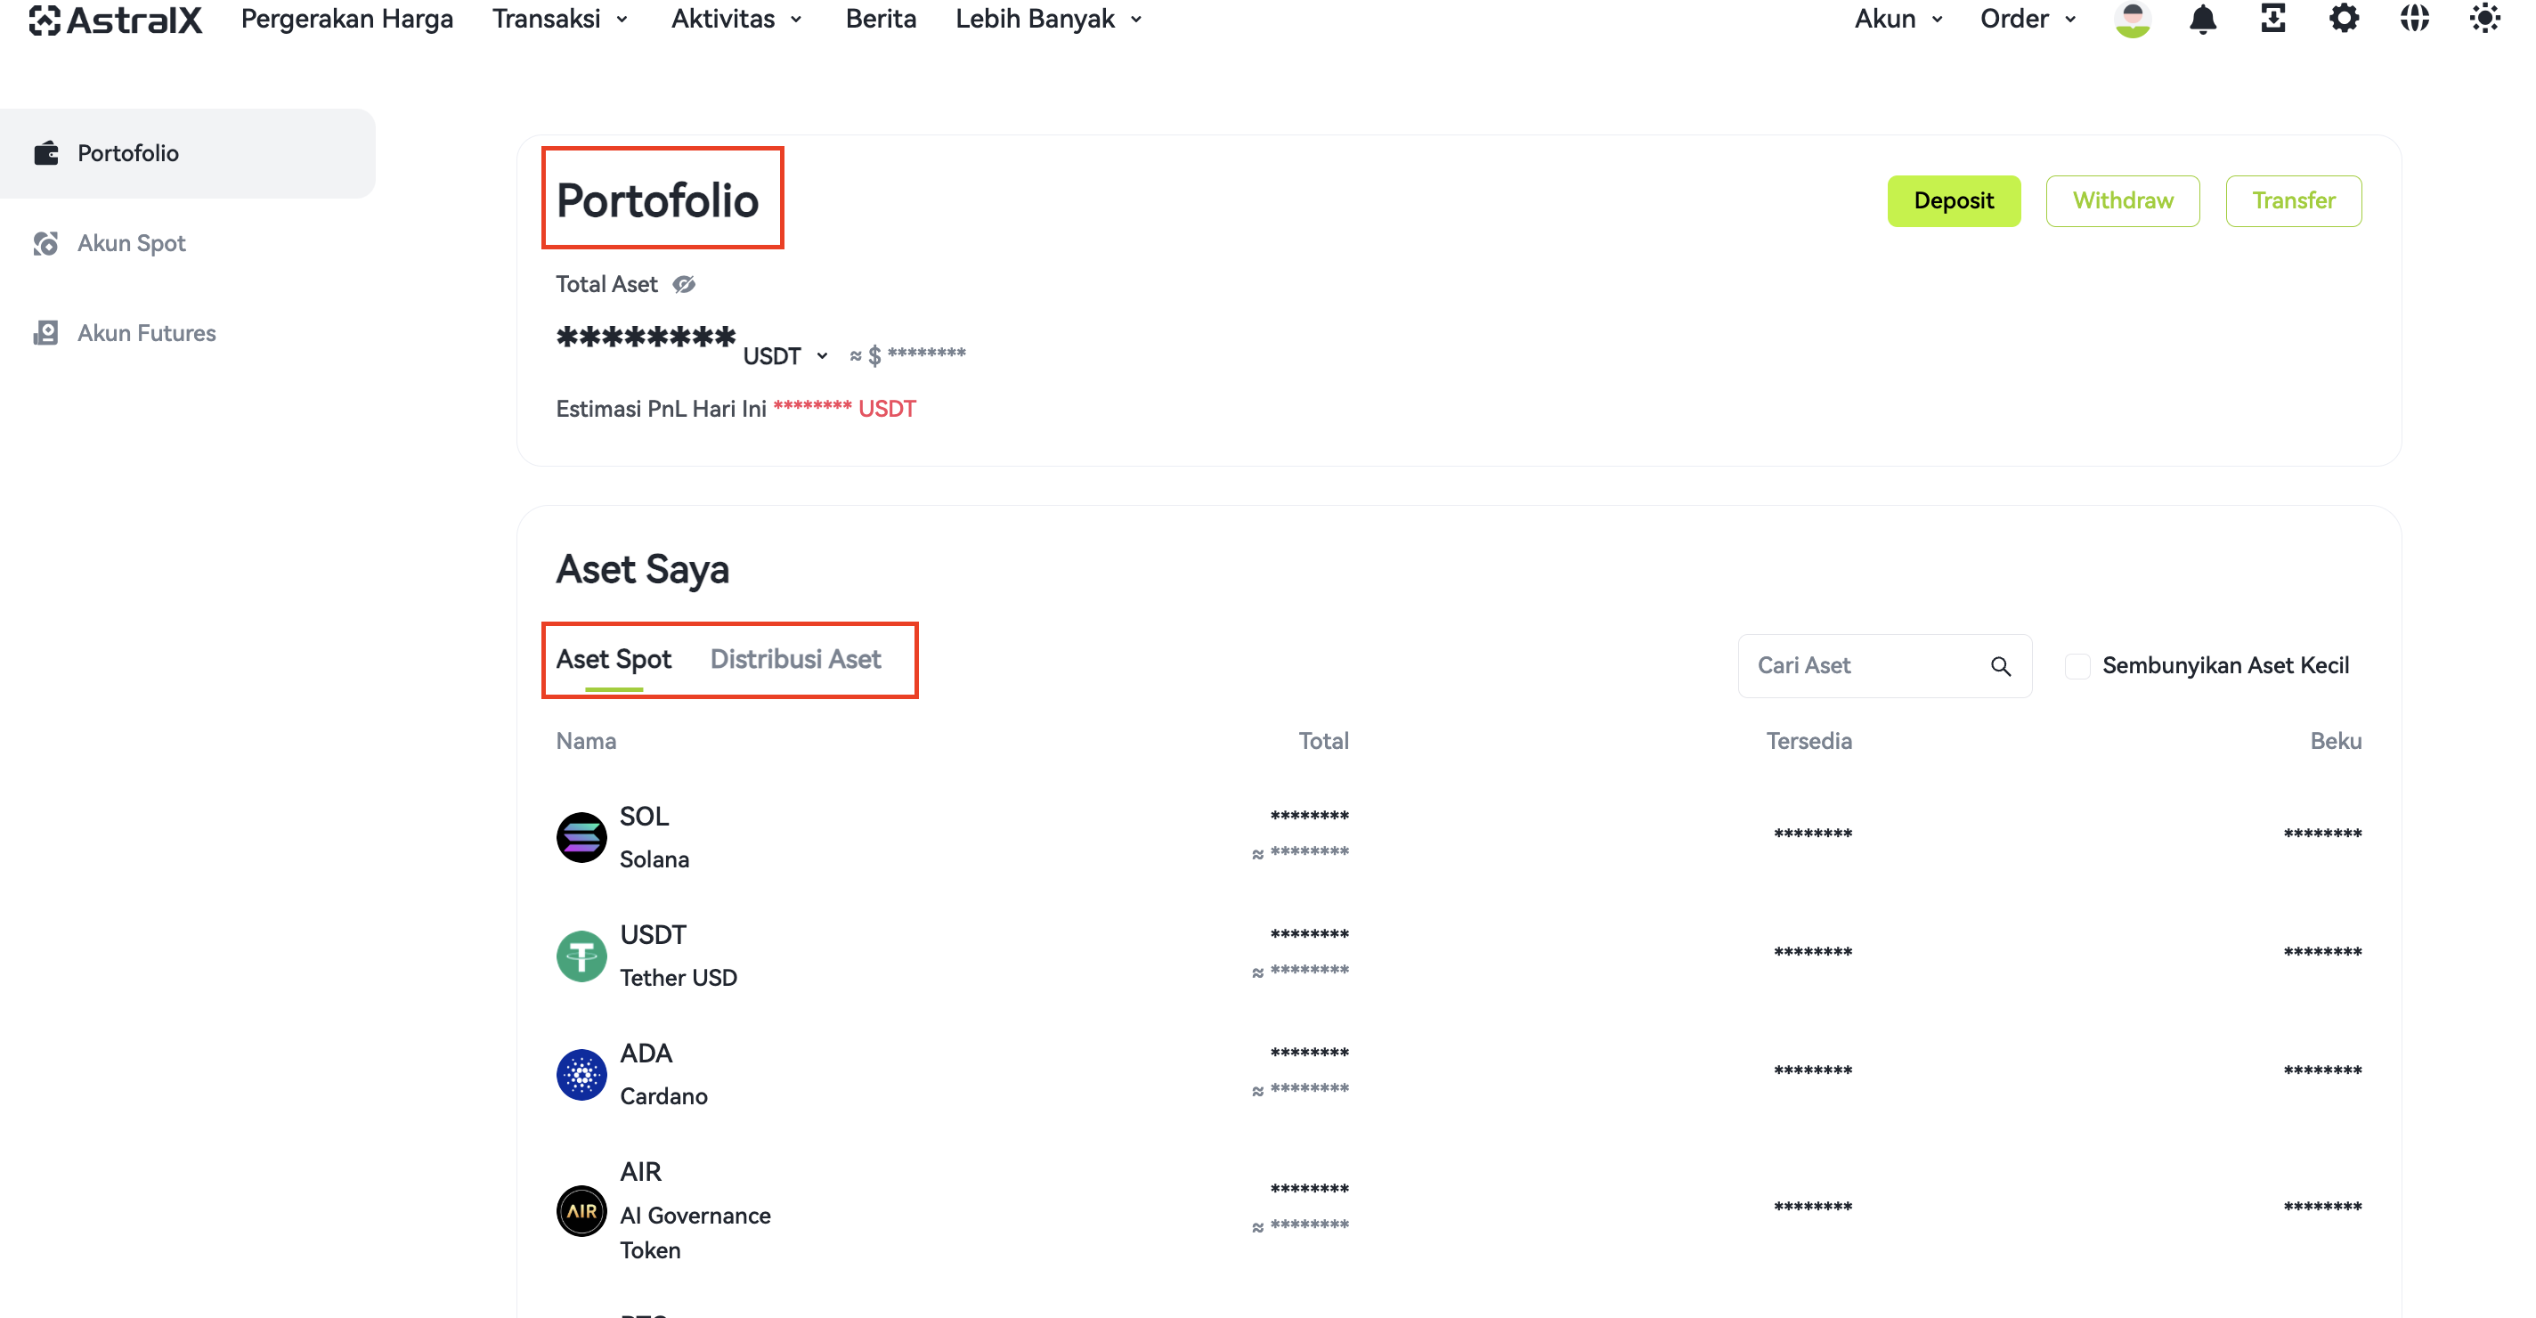This screenshot has width=2536, height=1318.
Task: Click the settings gear icon
Action: tap(2343, 19)
